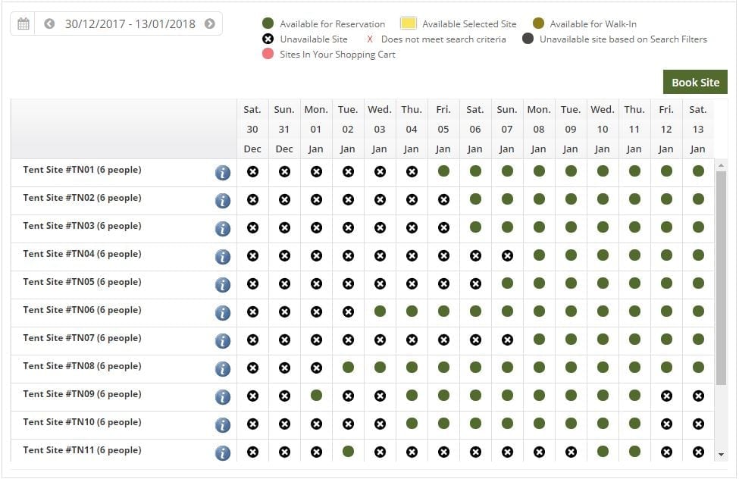Select TN10 available dot for Thu 04 Jan
Image resolution: width=739 pixels, height=482 pixels.
pyautogui.click(x=412, y=423)
